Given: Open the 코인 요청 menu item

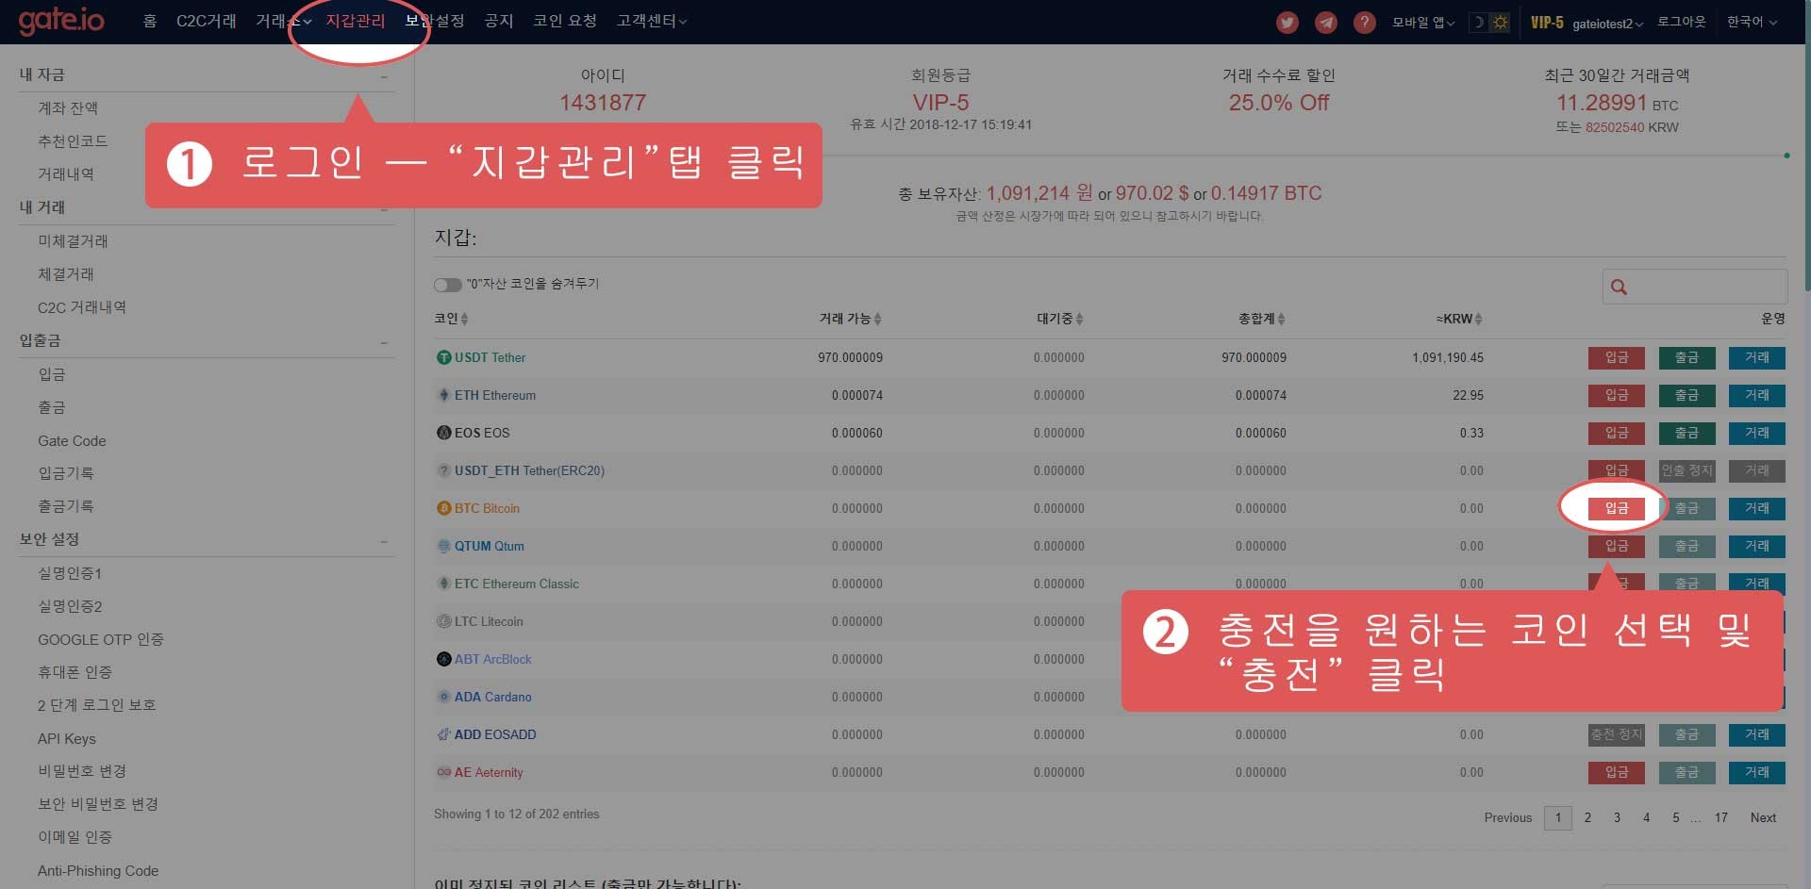Looking at the screenshot, I should tap(565, 21).
